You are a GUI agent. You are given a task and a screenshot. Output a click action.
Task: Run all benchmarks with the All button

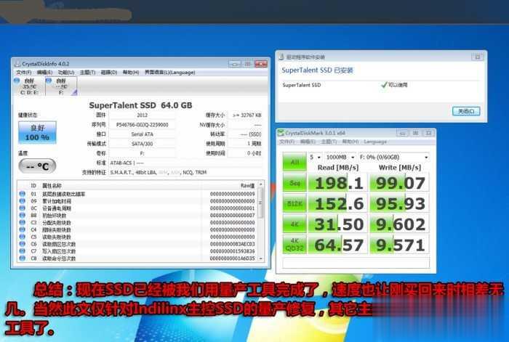[294, 161]
